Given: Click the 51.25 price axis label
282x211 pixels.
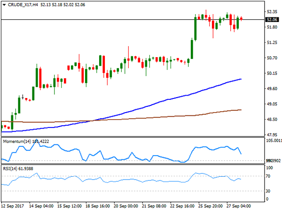Looking at the screenshot, I should coord(272,43).
